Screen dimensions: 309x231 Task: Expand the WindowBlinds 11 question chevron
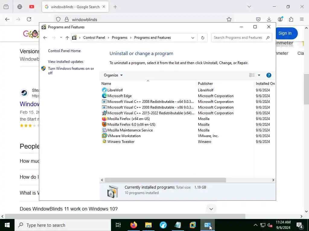click(x=211, y=209)
